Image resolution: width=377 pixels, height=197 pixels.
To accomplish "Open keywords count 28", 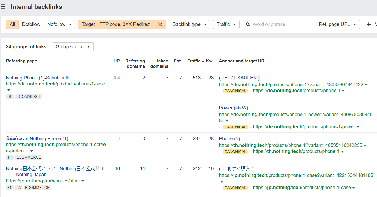I will coord(211,139).
